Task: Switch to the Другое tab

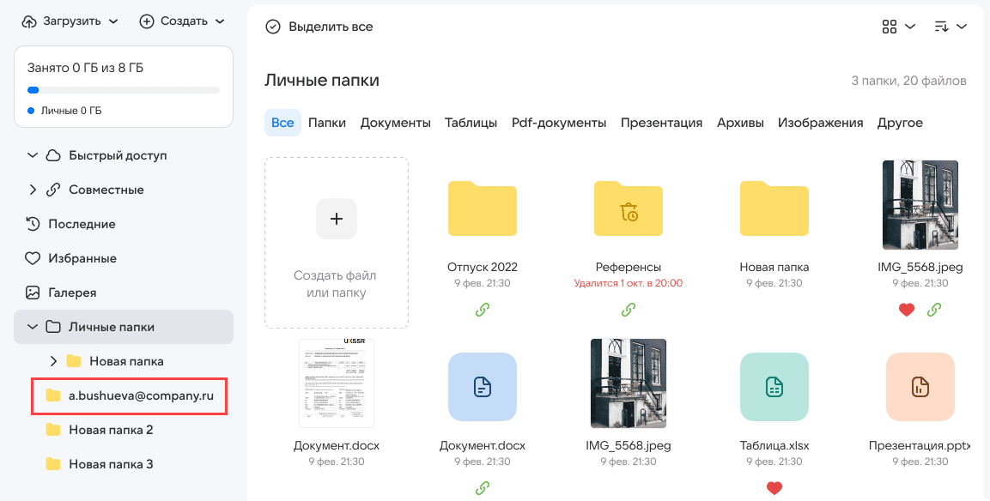Action: point(900,123)
